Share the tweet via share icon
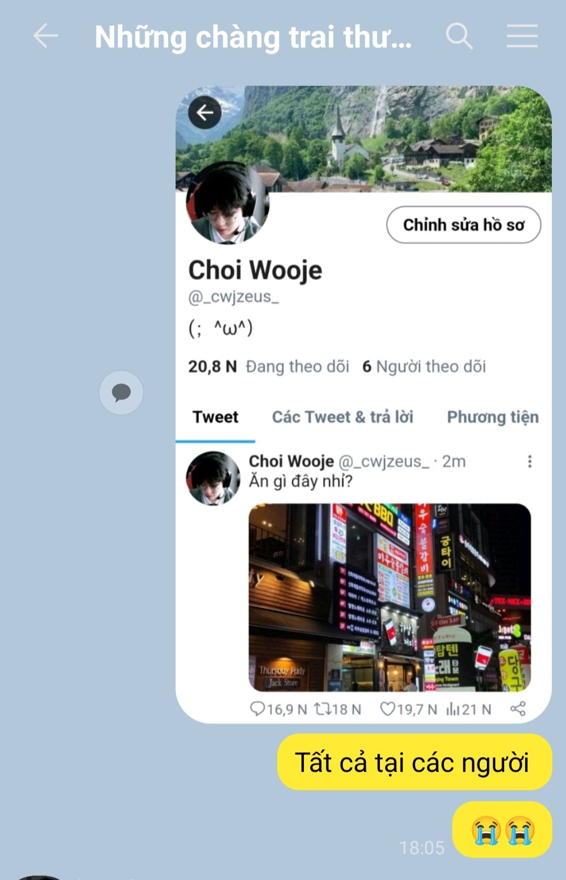 click(x=518, y=709)
